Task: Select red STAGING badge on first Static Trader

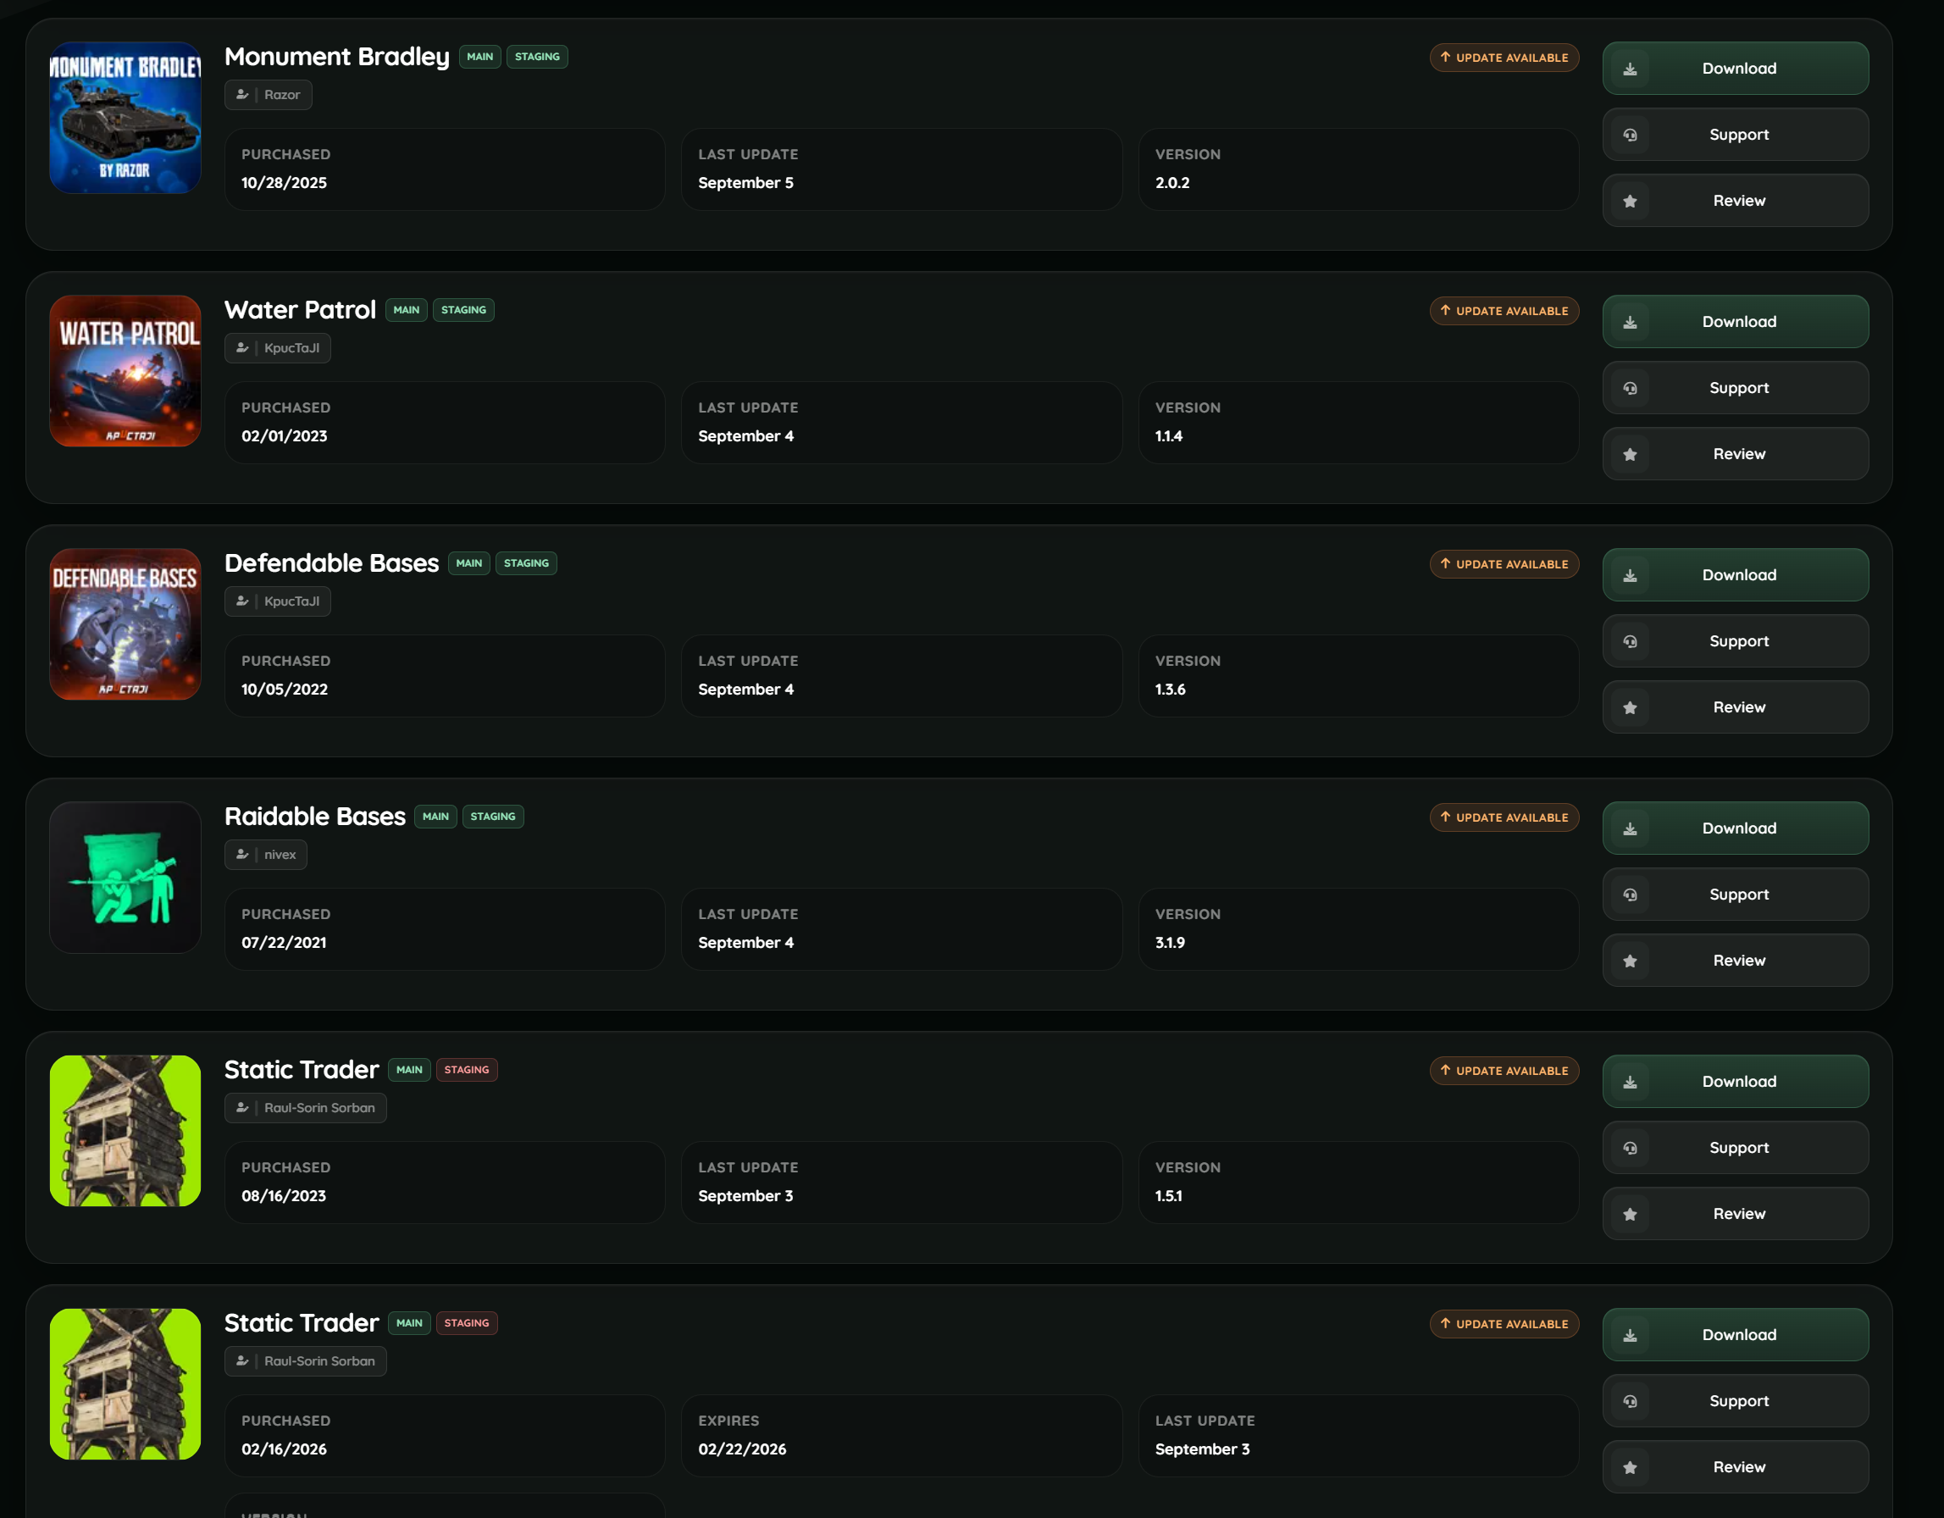Action: point(467,1070)
